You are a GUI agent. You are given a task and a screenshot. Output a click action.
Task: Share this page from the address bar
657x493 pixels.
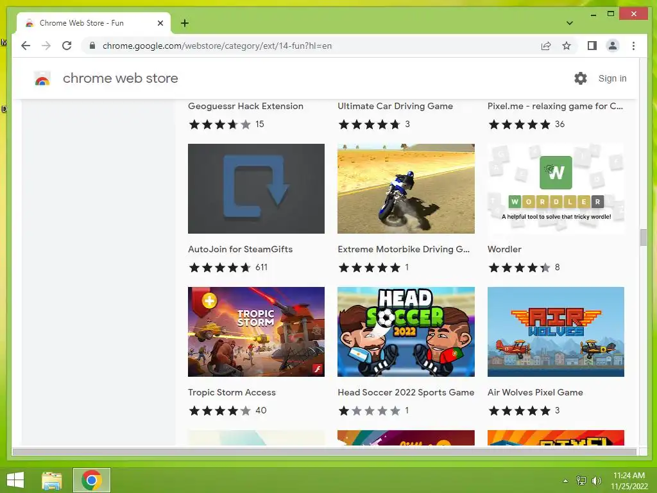click(x=545, y=46)
